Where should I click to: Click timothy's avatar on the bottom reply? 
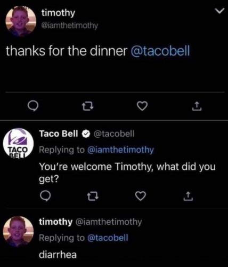click(19, 231)
